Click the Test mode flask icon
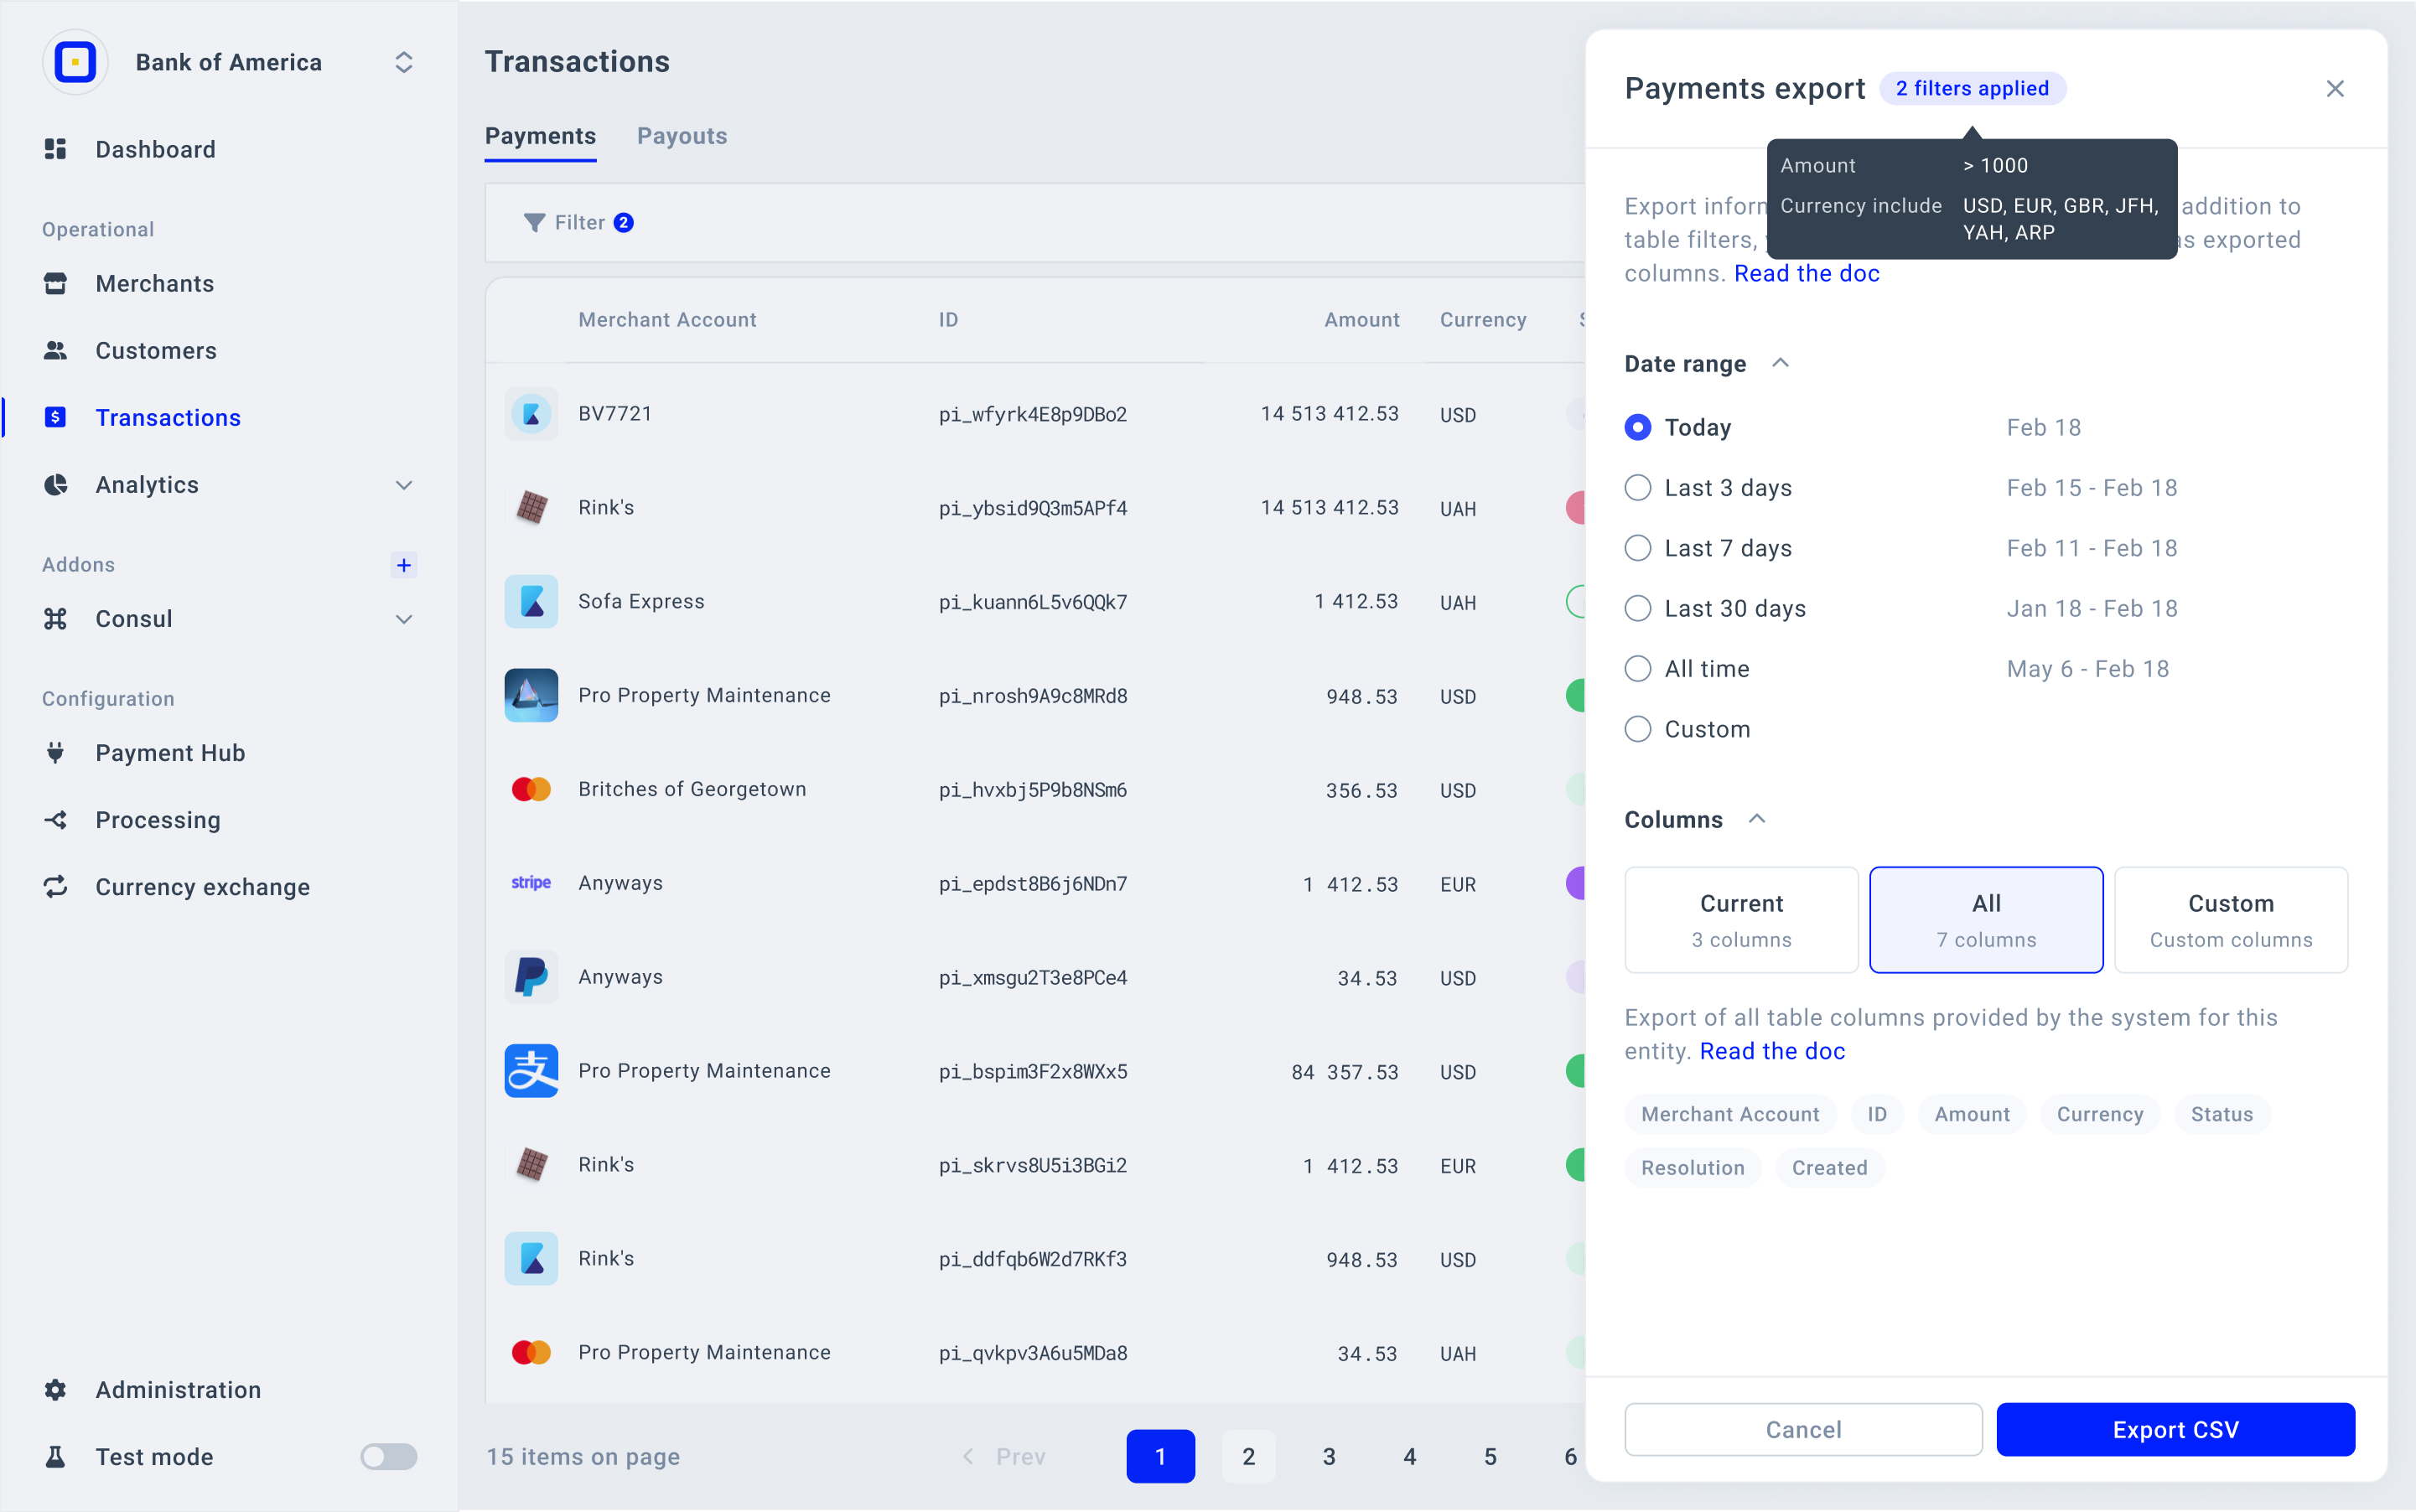This screenshot has width=2416, height=1512. click(56, 1457)
